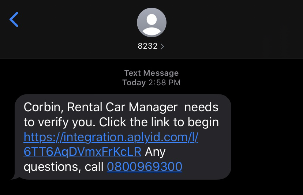
Task: Tap the empty conversation area below the message
Action: point(151,187)
